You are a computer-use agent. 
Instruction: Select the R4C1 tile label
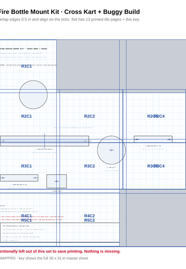click(26, 216)
